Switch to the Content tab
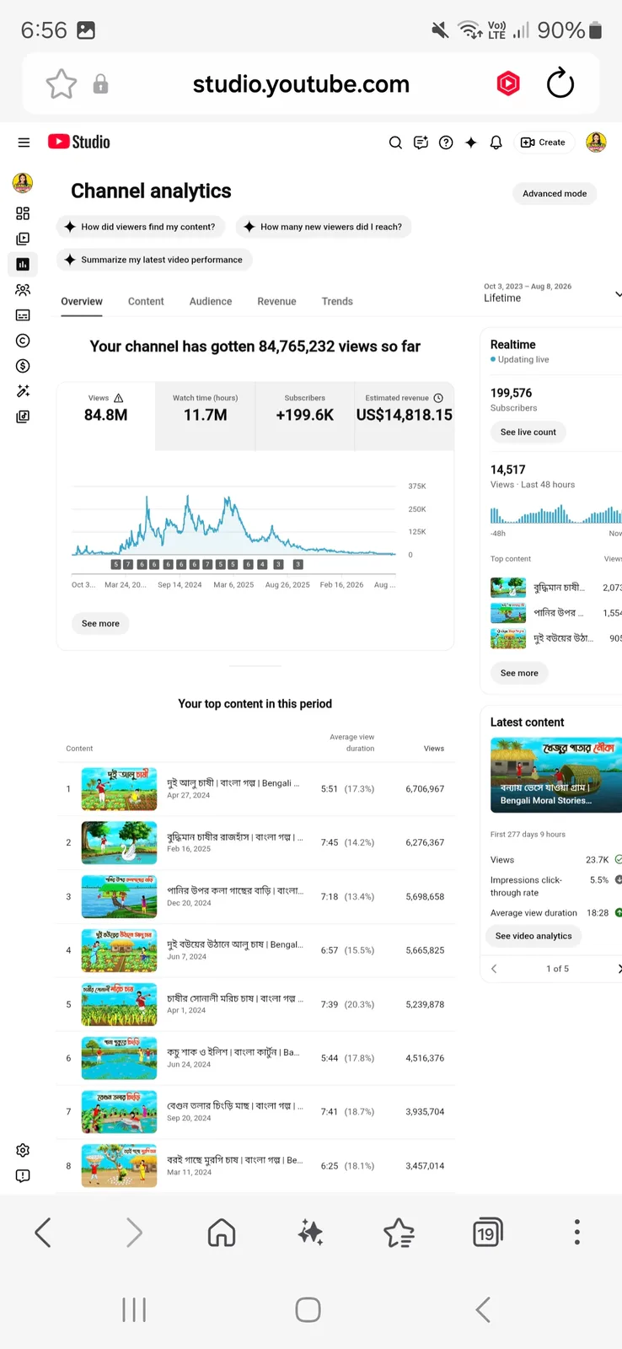 point(146,301)
